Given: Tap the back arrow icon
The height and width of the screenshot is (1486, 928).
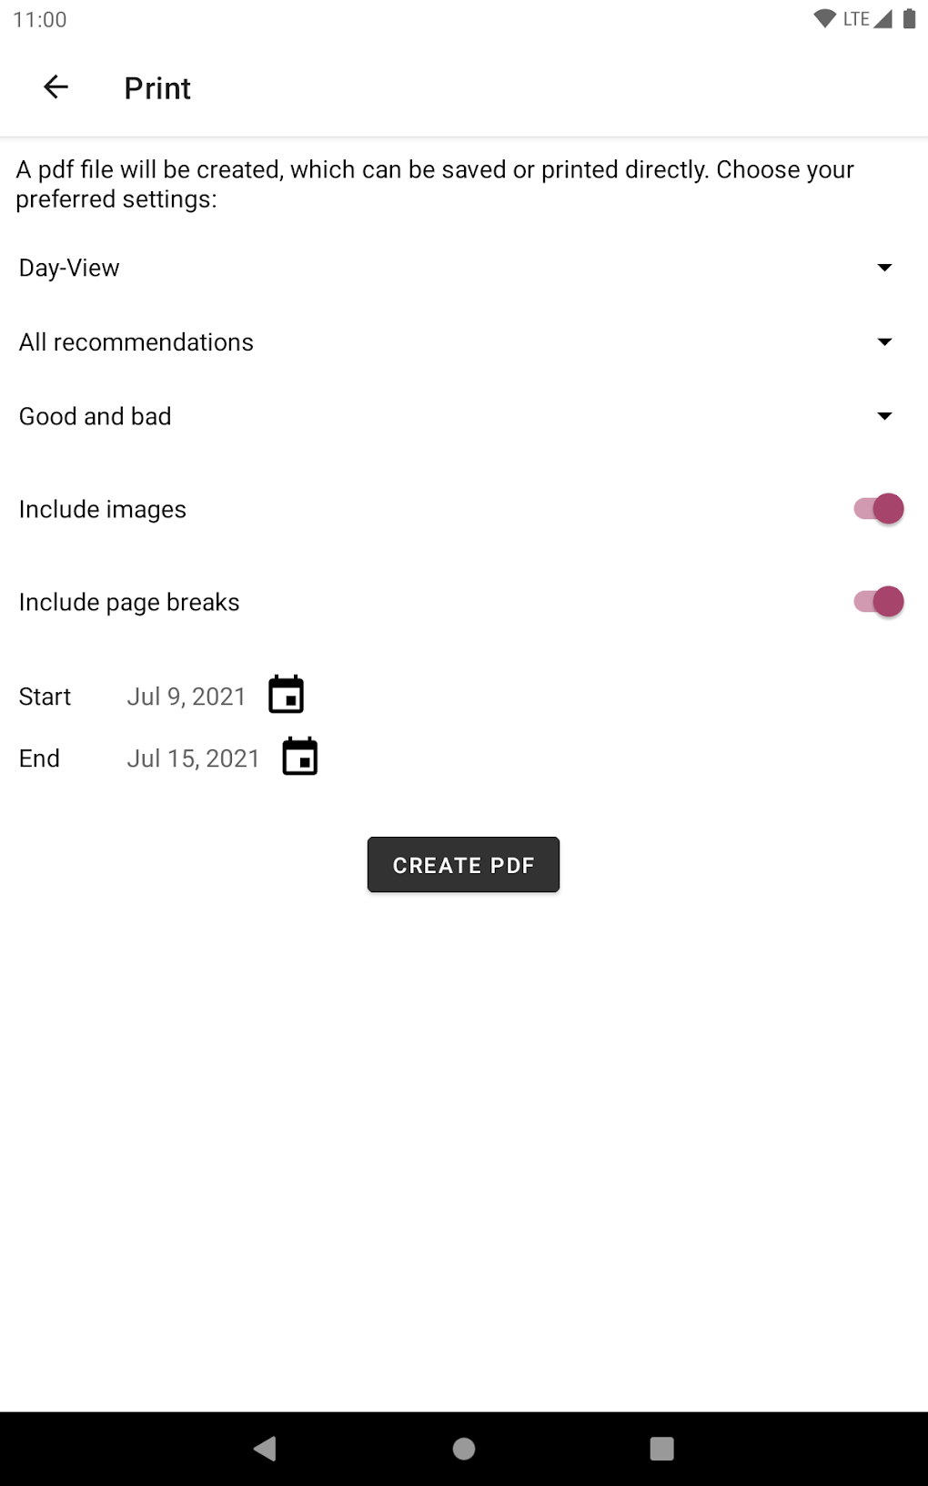Looking at the screenshot, I should tap(56, 87).
